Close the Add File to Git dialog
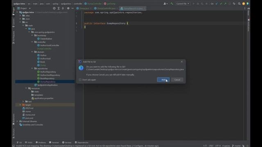 [182, 62]
